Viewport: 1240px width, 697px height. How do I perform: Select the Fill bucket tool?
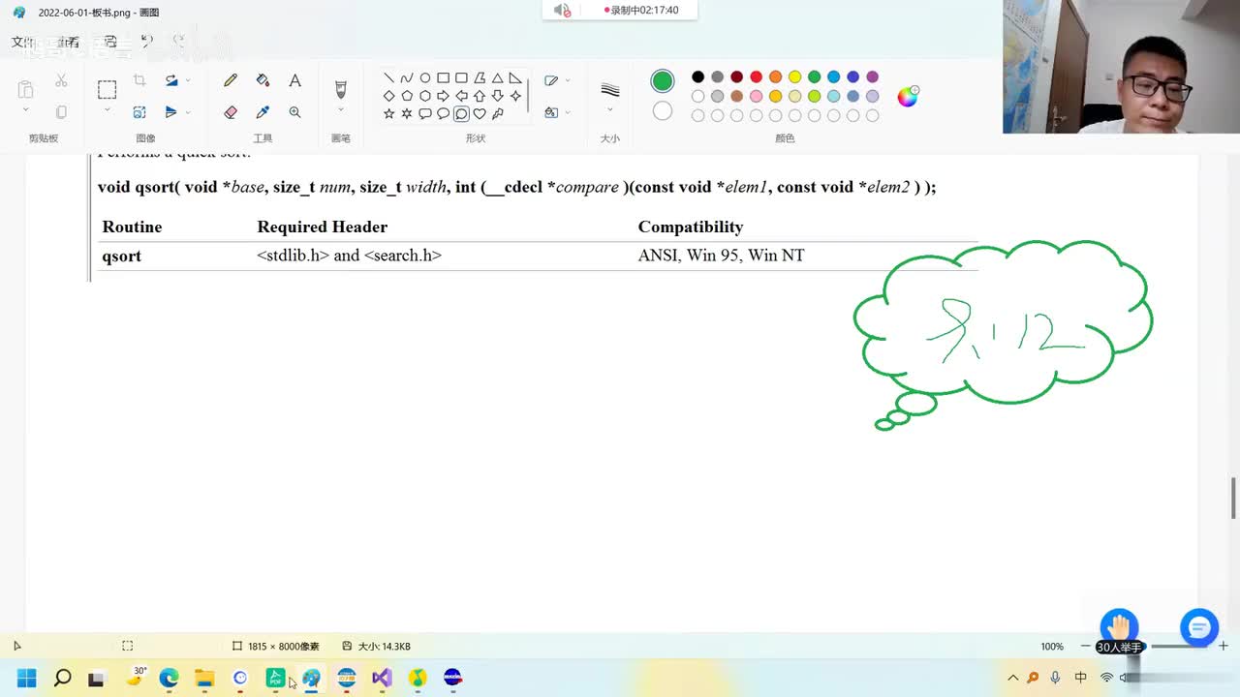tap(263, 80)
